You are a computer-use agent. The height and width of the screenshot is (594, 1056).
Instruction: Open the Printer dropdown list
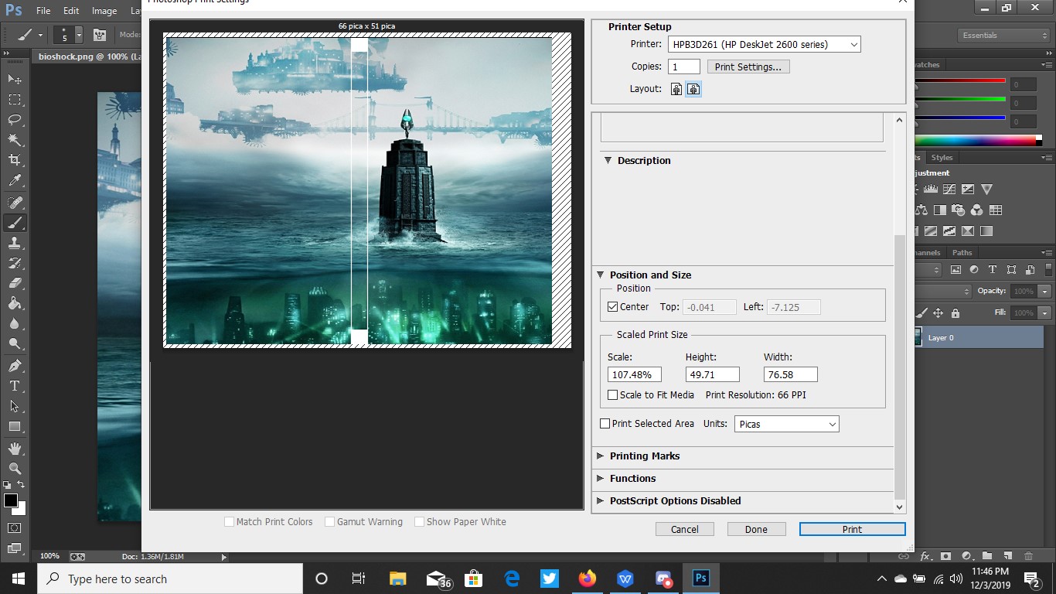tap(764, 45)
